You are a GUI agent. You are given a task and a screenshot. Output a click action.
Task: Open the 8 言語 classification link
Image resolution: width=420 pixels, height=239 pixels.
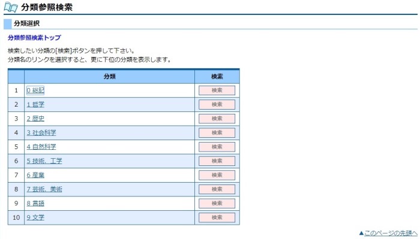[35, 204]
